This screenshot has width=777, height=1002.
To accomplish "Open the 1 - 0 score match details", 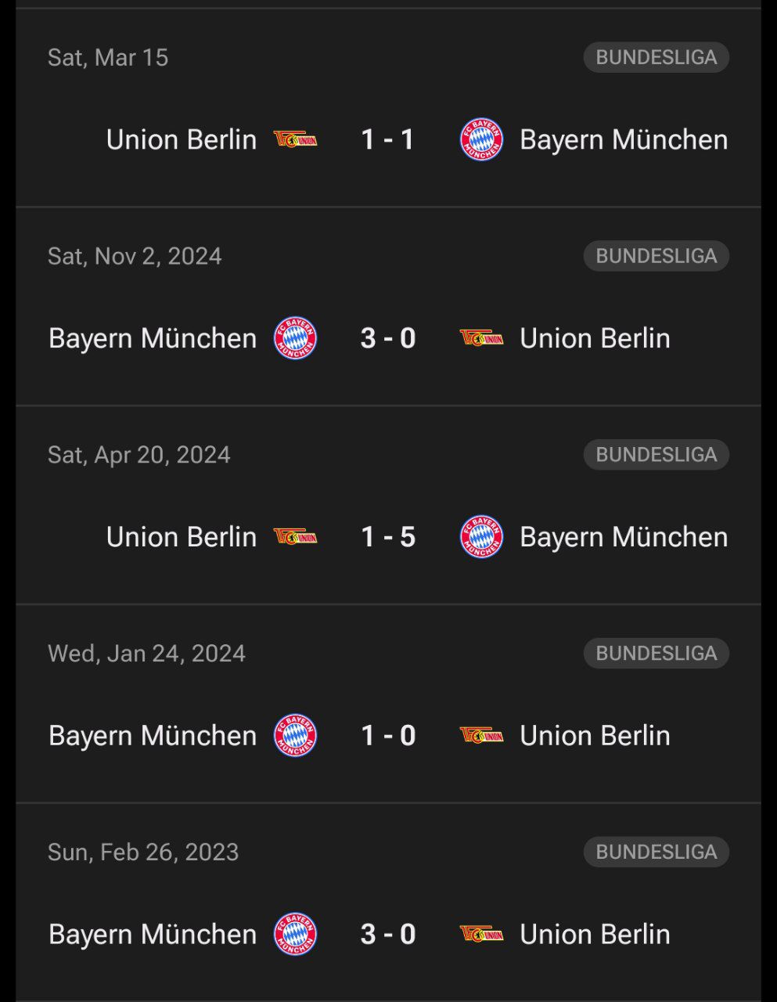I will click(388, 736).
